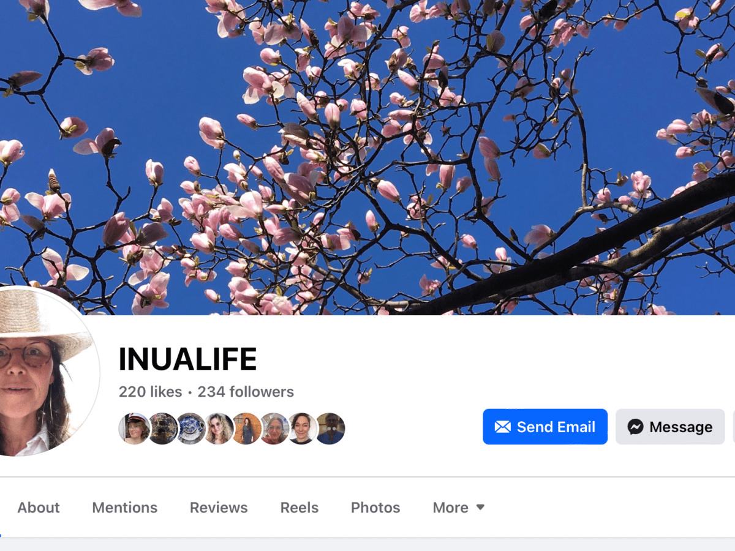Open the dark abstract artwork follower avatar
The width and height of the screenshot is (735, 551).
click(x=162, y=429)
